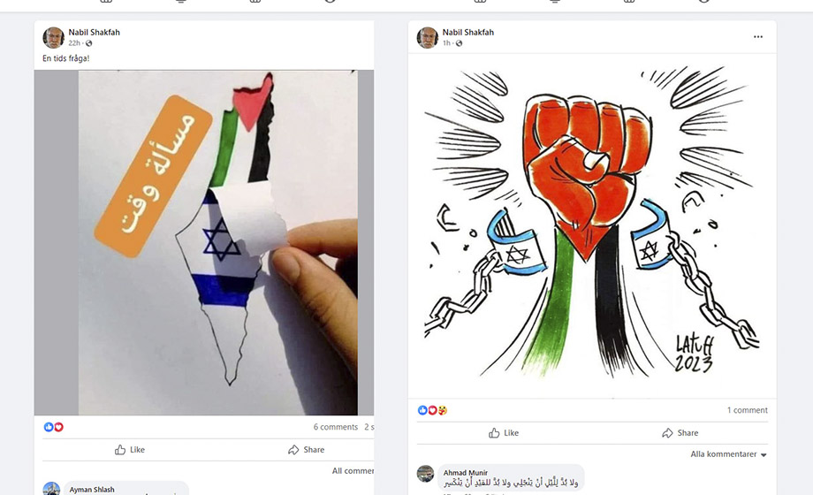The width and height of the screenshot is (813, 495).
Task: Click Nabil Shakfah avatar on left post
Action: click(x=53, y=37)
